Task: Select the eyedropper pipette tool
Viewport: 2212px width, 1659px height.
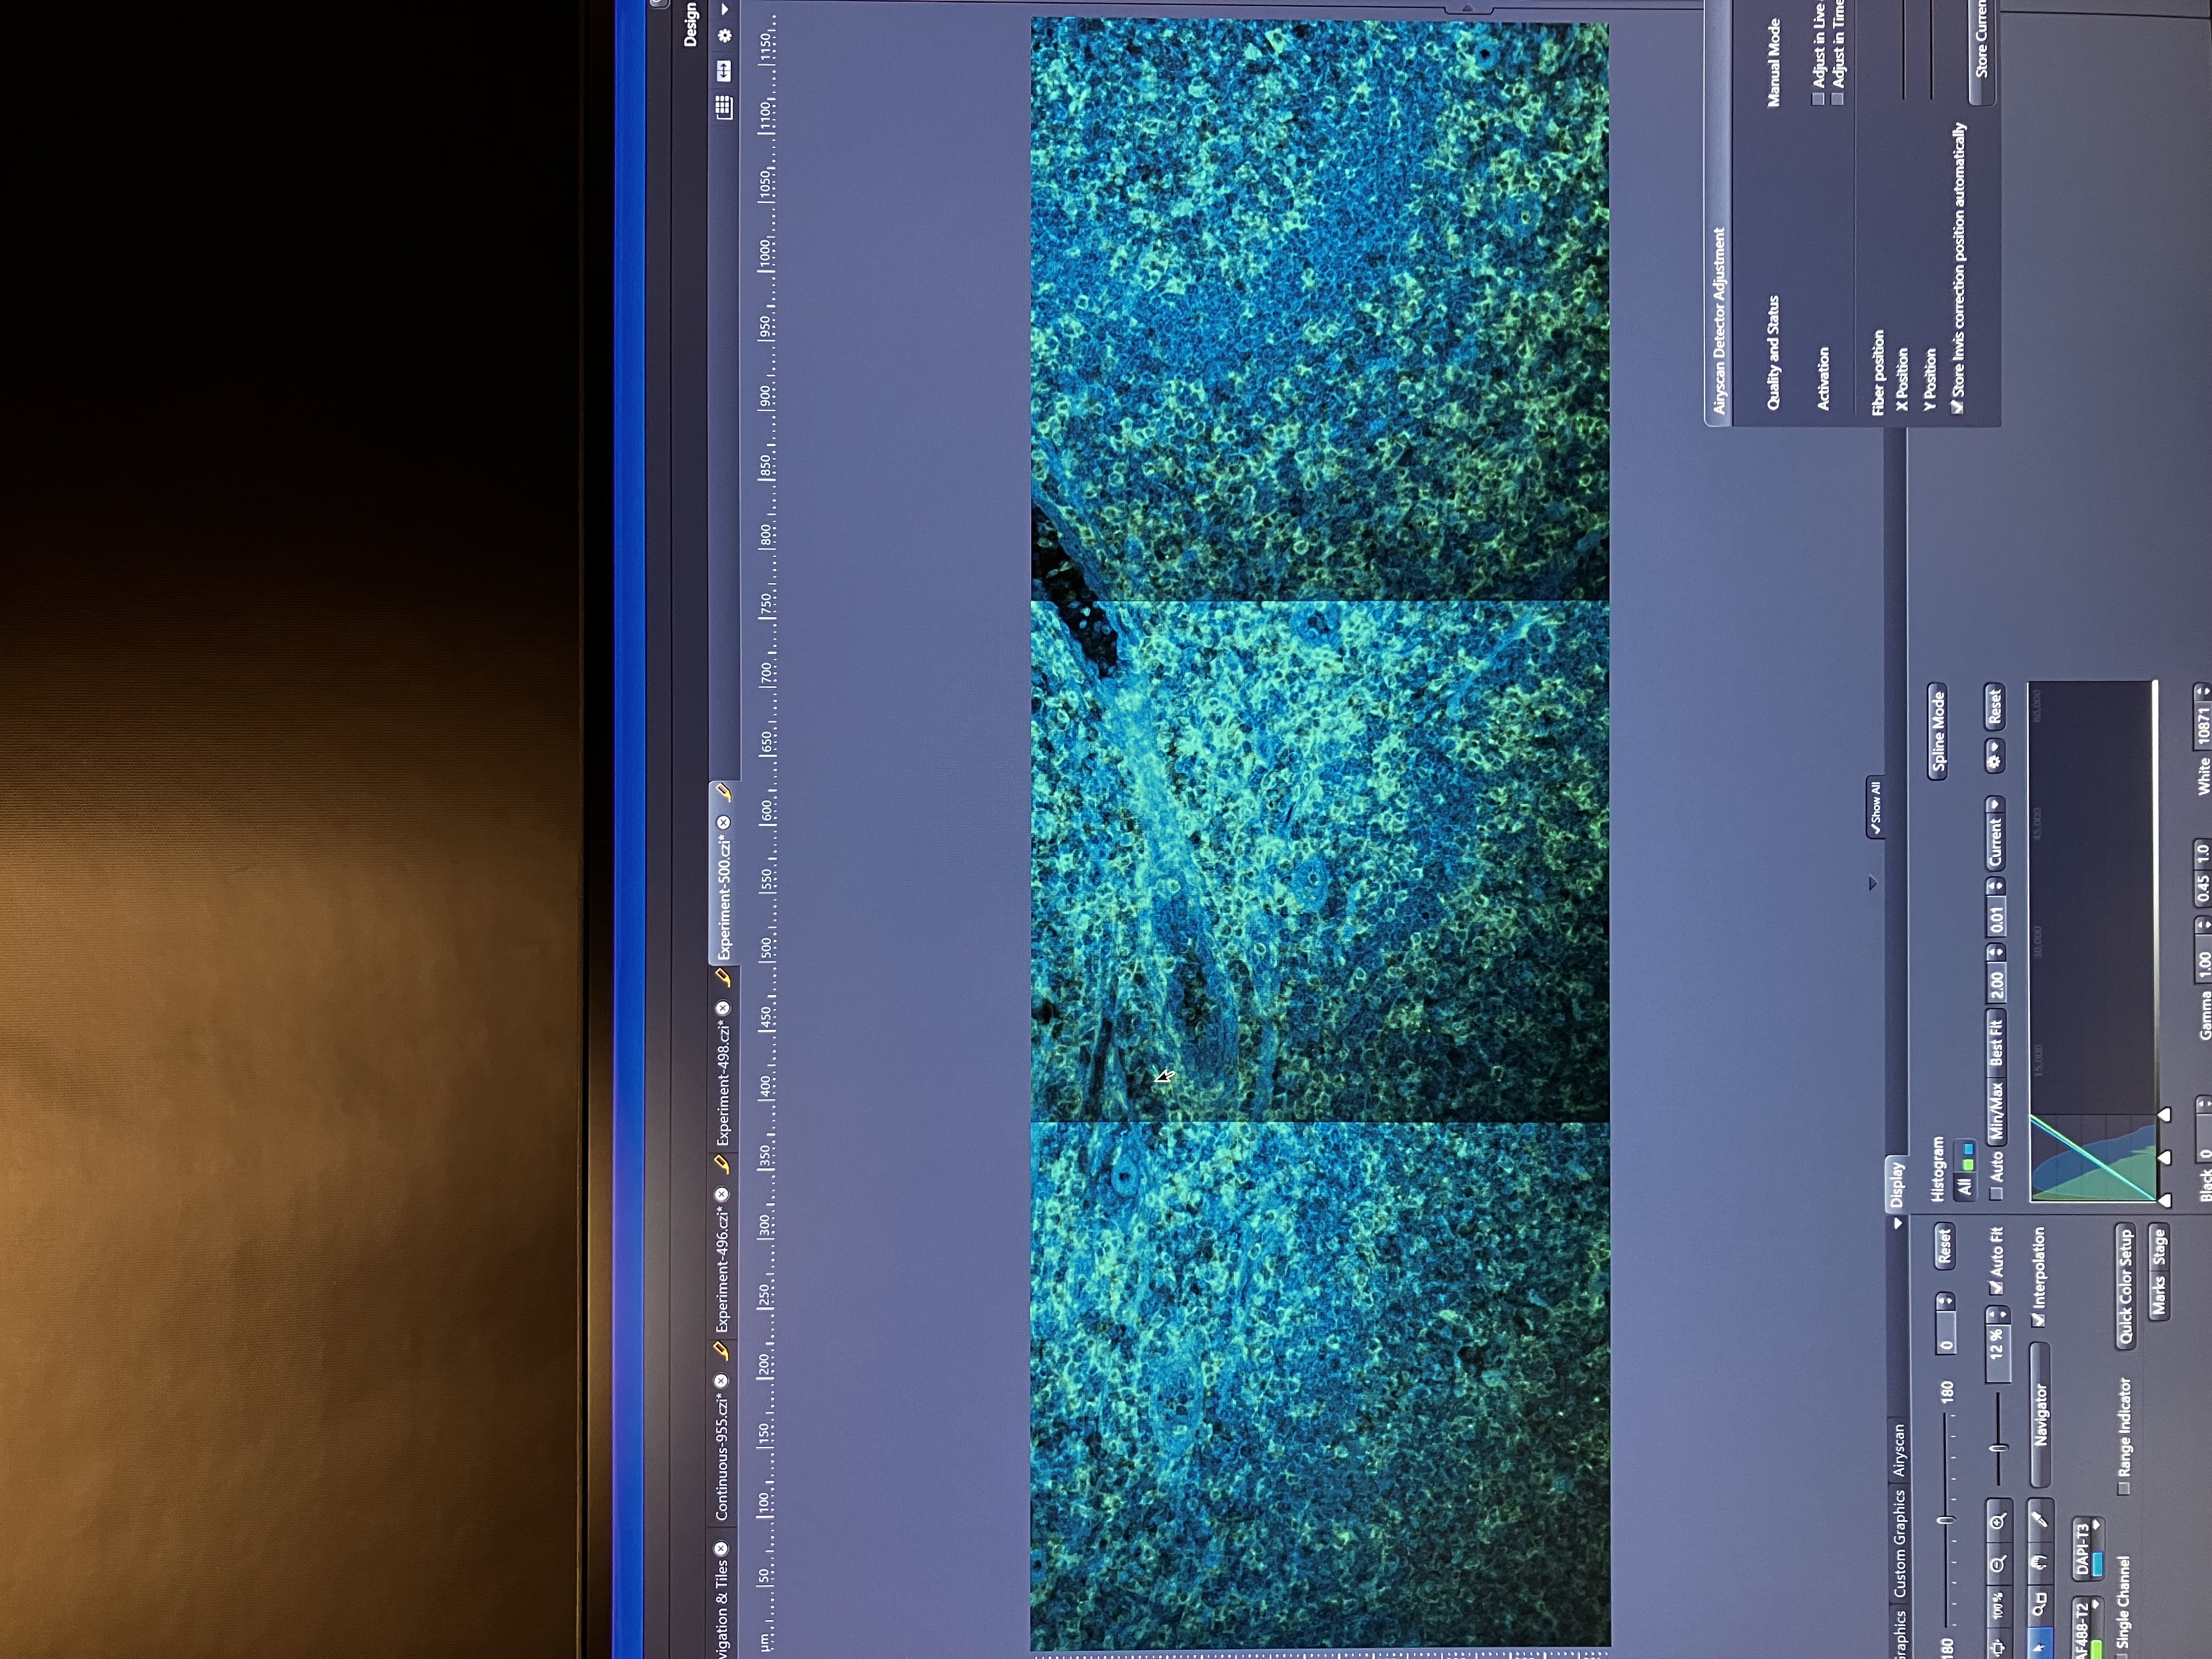Action: (2042, 1519)
